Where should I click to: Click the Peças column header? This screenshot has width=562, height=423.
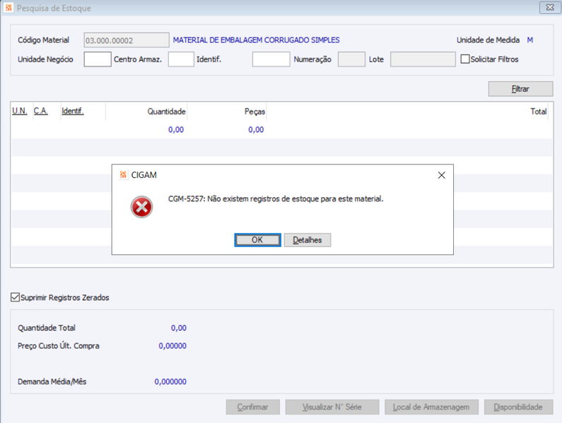[x=254, y=112]
